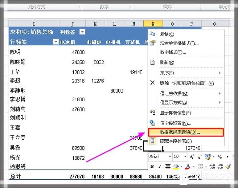Select 数据透视表选项(O) from context menu
This screenshot has width=238, height=188.
point(180,132)
